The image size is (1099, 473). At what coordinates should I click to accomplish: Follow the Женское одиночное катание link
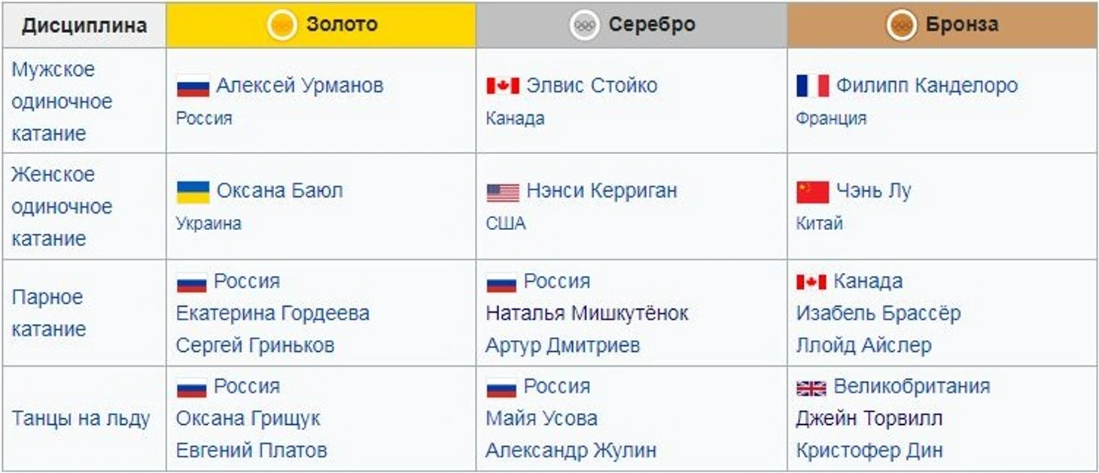[62, 207]
